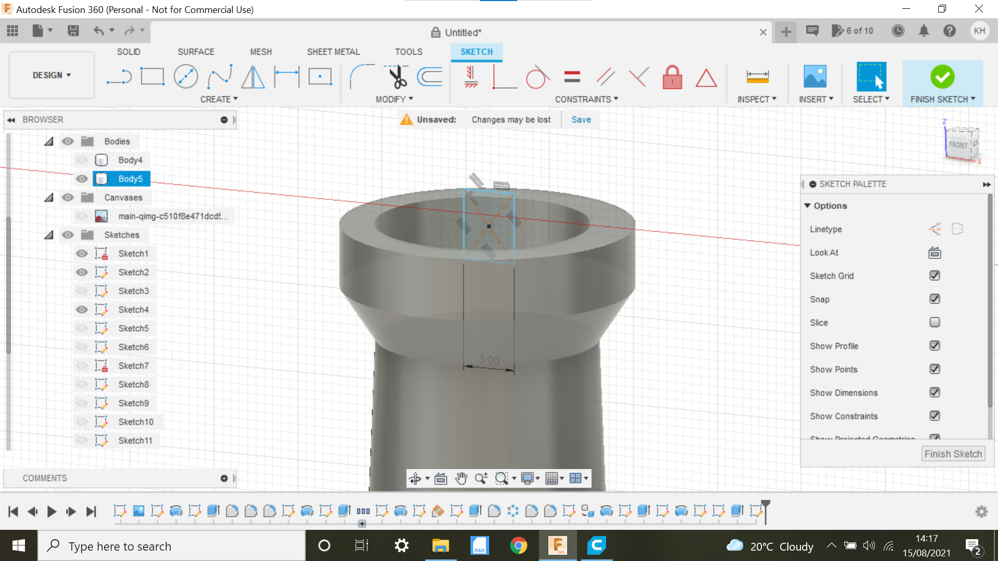Collapse the Bodies folder

click(49, 141)
